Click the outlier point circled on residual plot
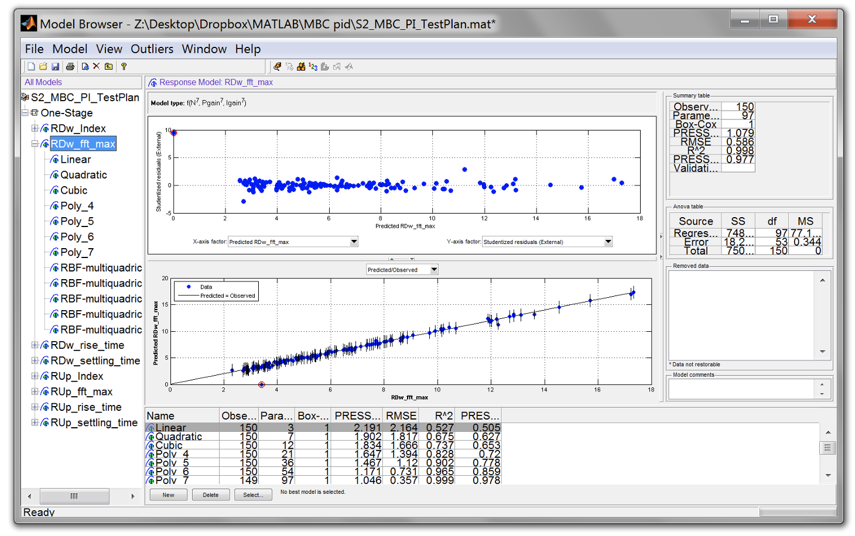 (x=173, y=133)
